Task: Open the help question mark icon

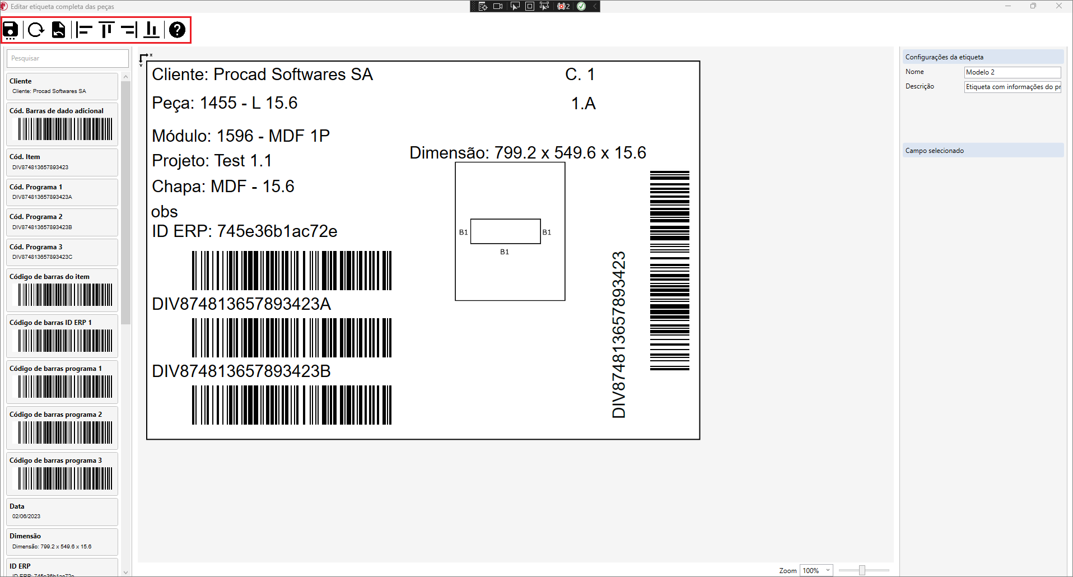Action: coord(177,30)
